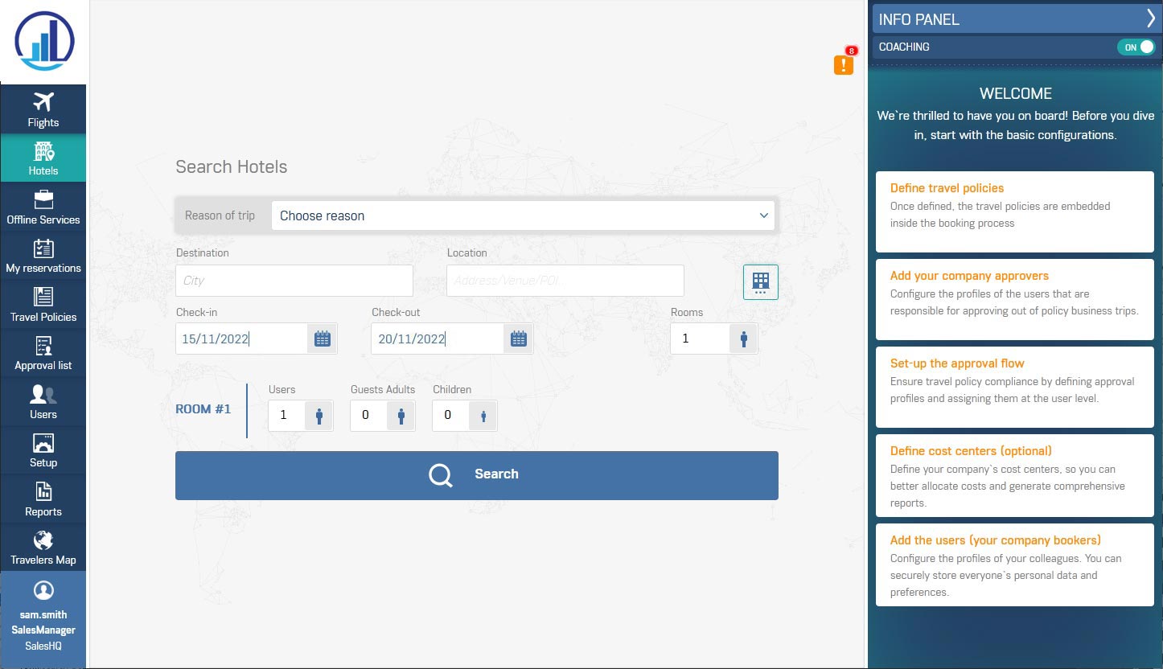Collapse the Info Panel chevron
The height and width of the screenshot is (669, 1163).
pos(1150,19)
